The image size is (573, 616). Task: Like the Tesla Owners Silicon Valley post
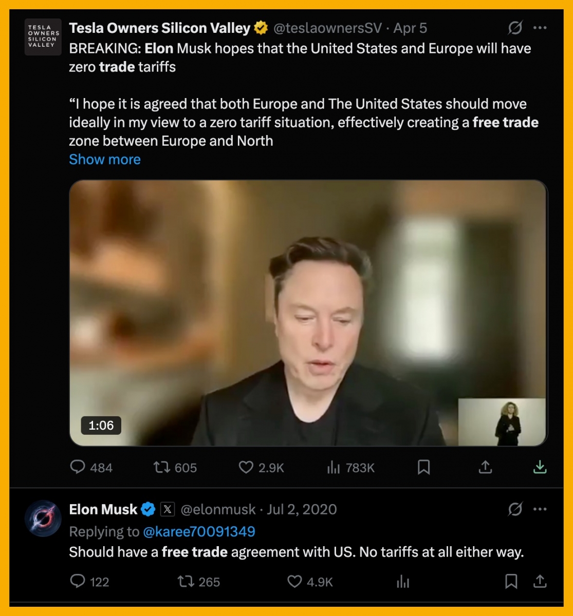point(246,467)
